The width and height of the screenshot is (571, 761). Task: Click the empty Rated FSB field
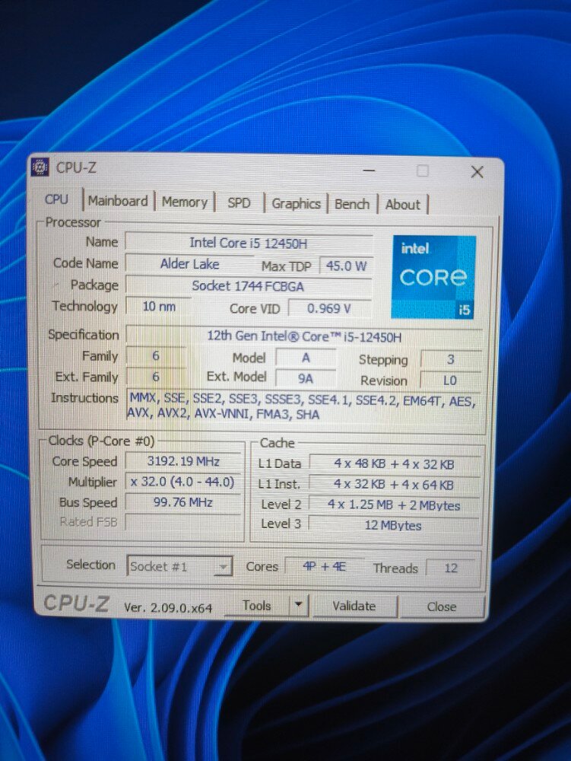(x=183, y=522)
